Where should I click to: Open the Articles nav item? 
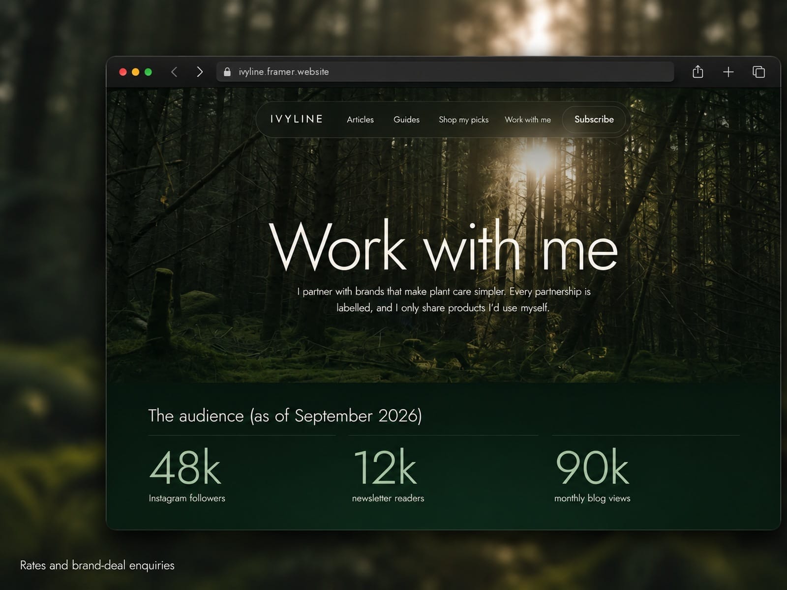360,119
